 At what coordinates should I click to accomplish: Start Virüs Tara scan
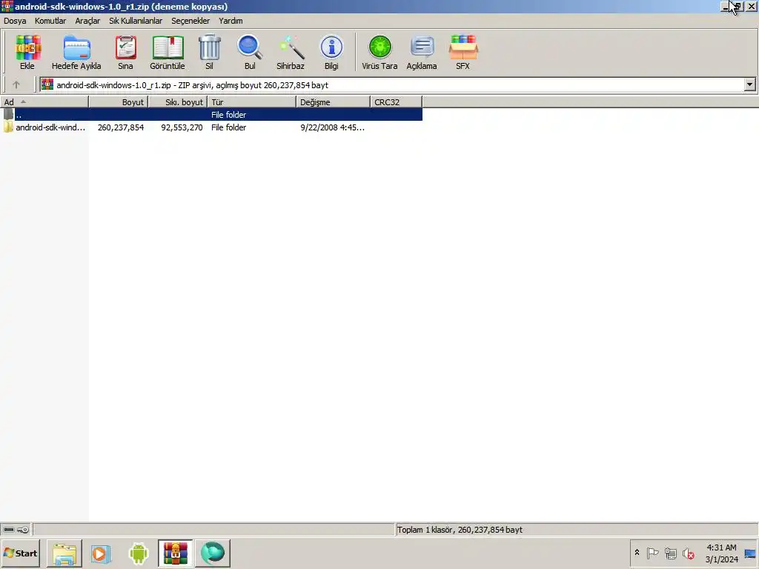380,52
